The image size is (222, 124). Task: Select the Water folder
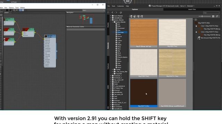(119, 65)
